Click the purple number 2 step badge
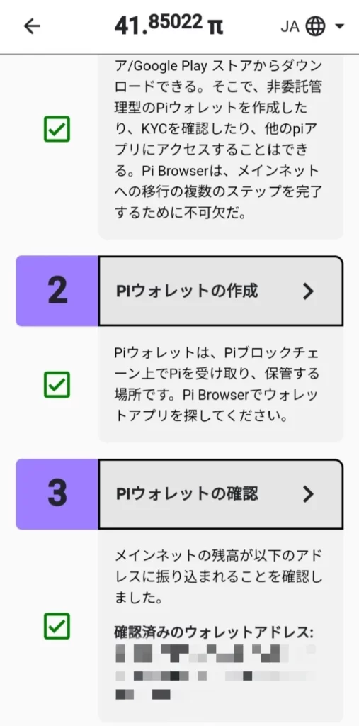The height and width of the screenshot is (726, 359). pyautogui.click(x=57, y=291)
